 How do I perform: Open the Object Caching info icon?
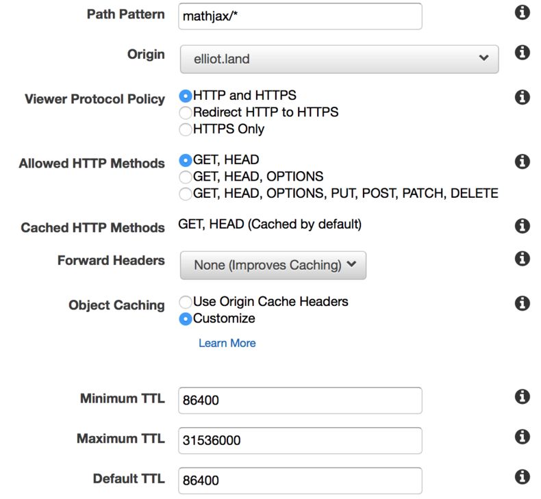point(523,303)
